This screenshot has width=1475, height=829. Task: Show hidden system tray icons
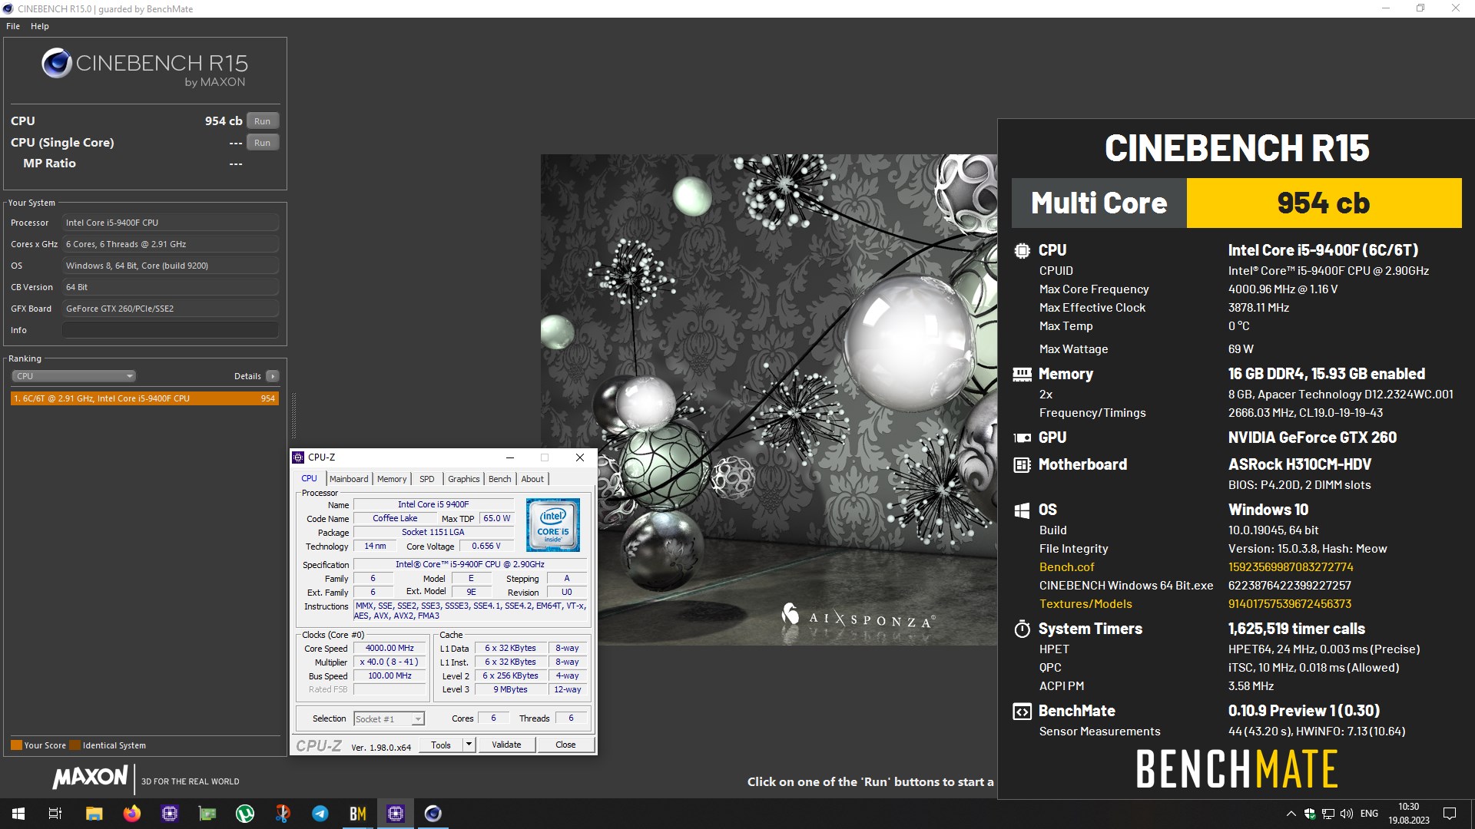(x=1291, y=814)
